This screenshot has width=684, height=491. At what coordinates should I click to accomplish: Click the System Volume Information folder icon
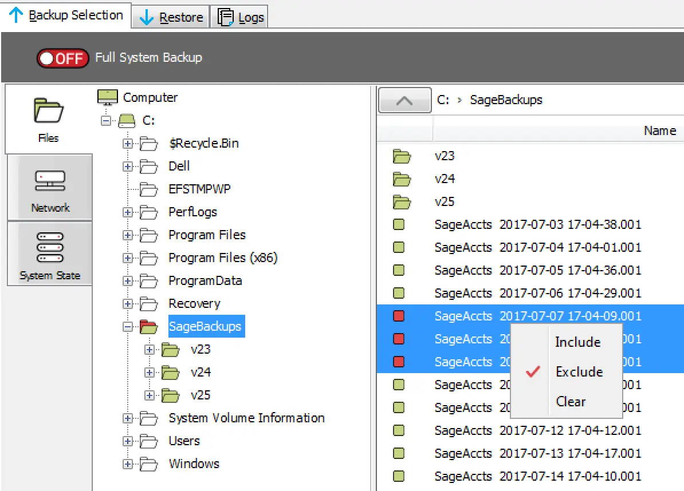pyautogui.click(x=148, y=418)
